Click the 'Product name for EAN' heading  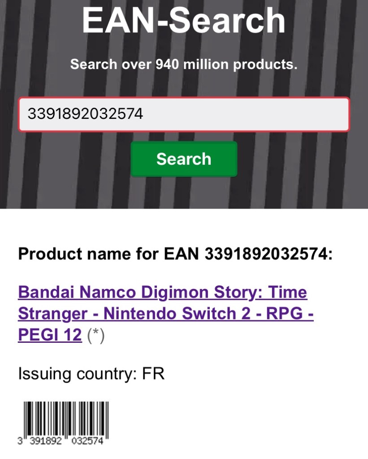[x=110, y=254]
